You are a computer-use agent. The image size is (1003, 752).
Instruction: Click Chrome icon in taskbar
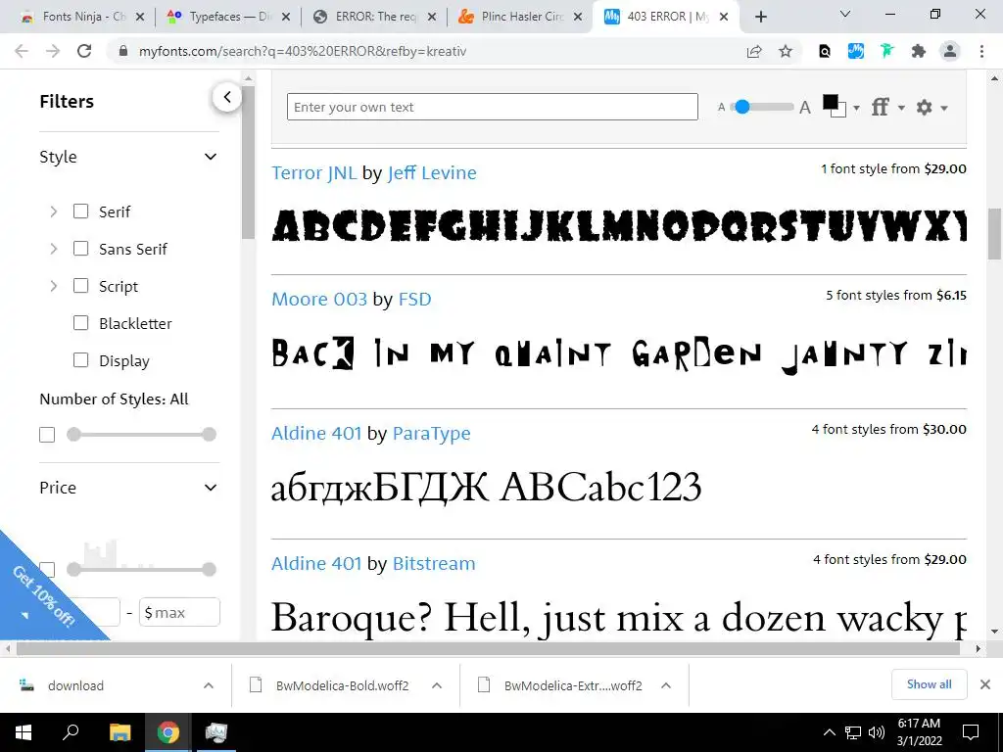click(168, 732)
